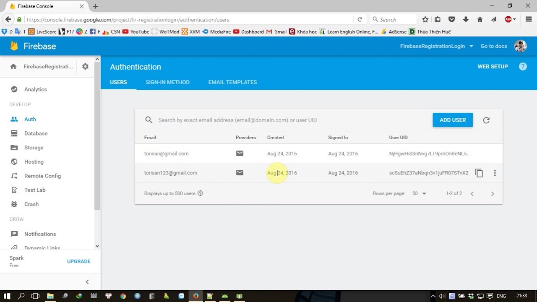Go to next page of users
This screenshot has width=537, height=302.
[x=493, y=194]
